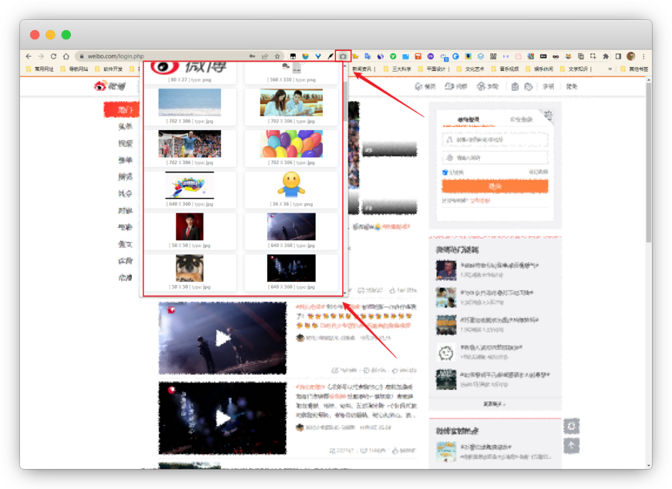Select the dog 50 X 50 thumbnail
The width and height of the screenshot is (672, 489).
(189, 268)
